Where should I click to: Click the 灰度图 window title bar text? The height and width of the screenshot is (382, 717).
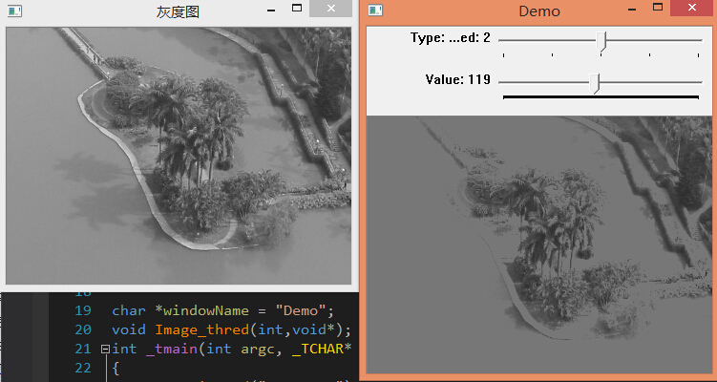tap(178, 11)
